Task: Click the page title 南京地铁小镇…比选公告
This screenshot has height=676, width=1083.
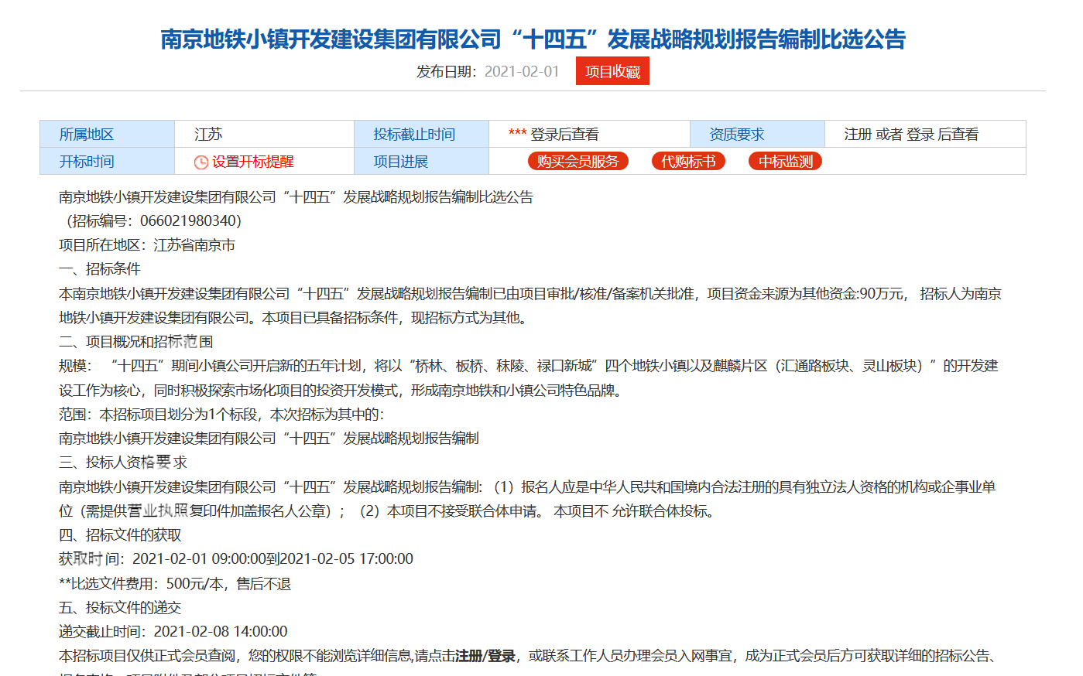Action: (533, 39)
